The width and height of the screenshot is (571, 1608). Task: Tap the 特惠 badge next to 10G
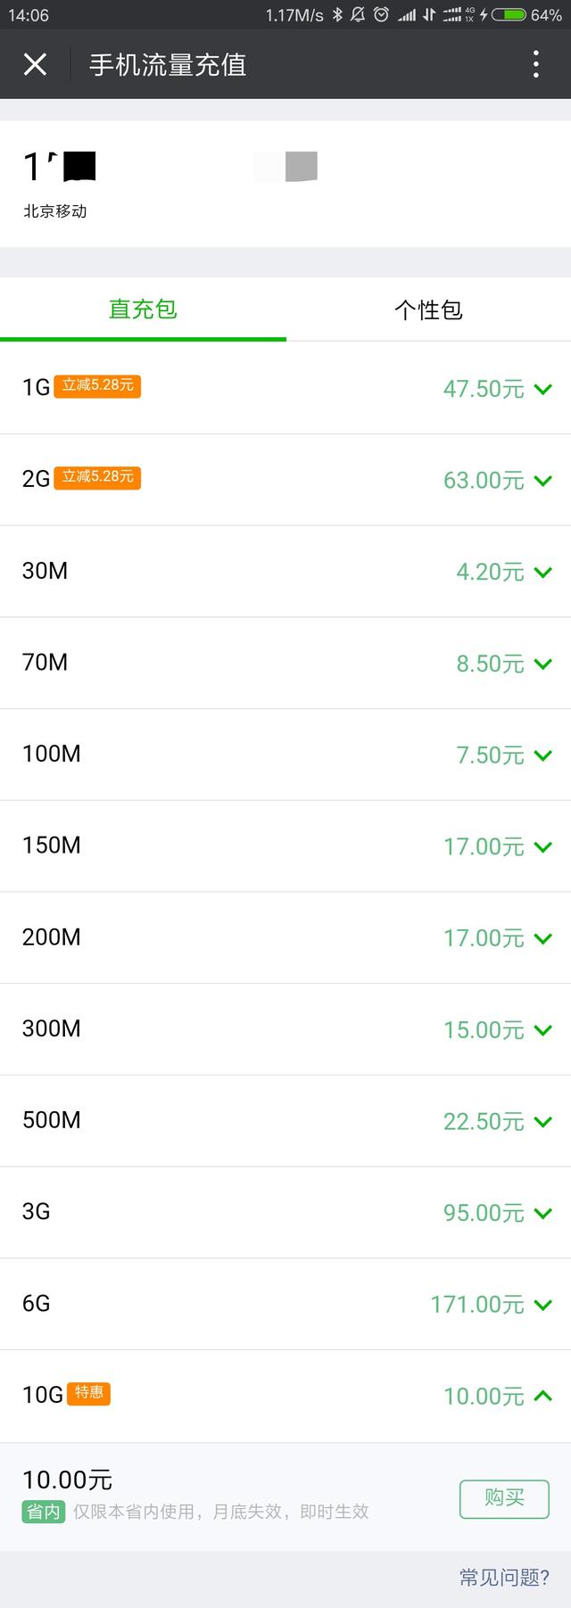pyautogui.click(x=89, y=1393)
